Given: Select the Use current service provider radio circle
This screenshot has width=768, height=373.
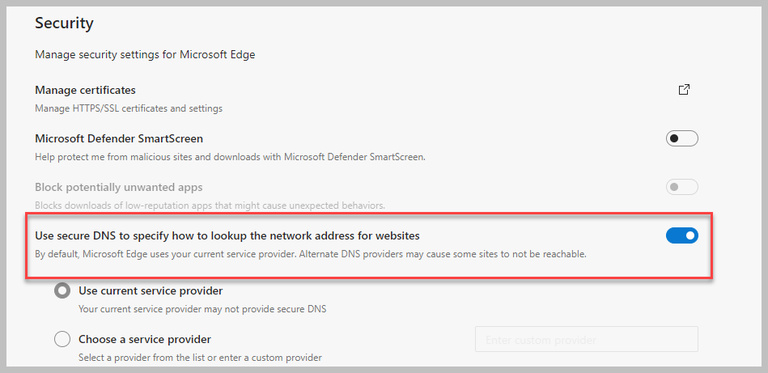Looking at the screenshot, I should point(62,291).
